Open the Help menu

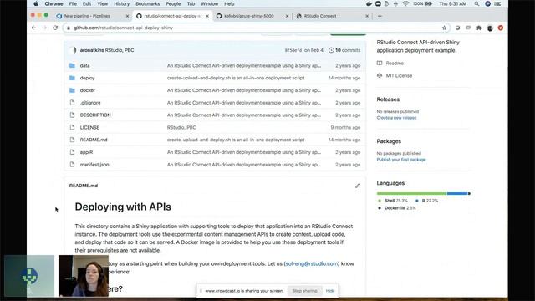pos(229,3)
